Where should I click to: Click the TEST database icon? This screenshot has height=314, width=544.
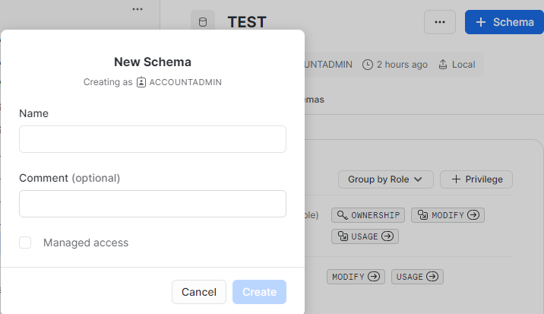[203, 22]
